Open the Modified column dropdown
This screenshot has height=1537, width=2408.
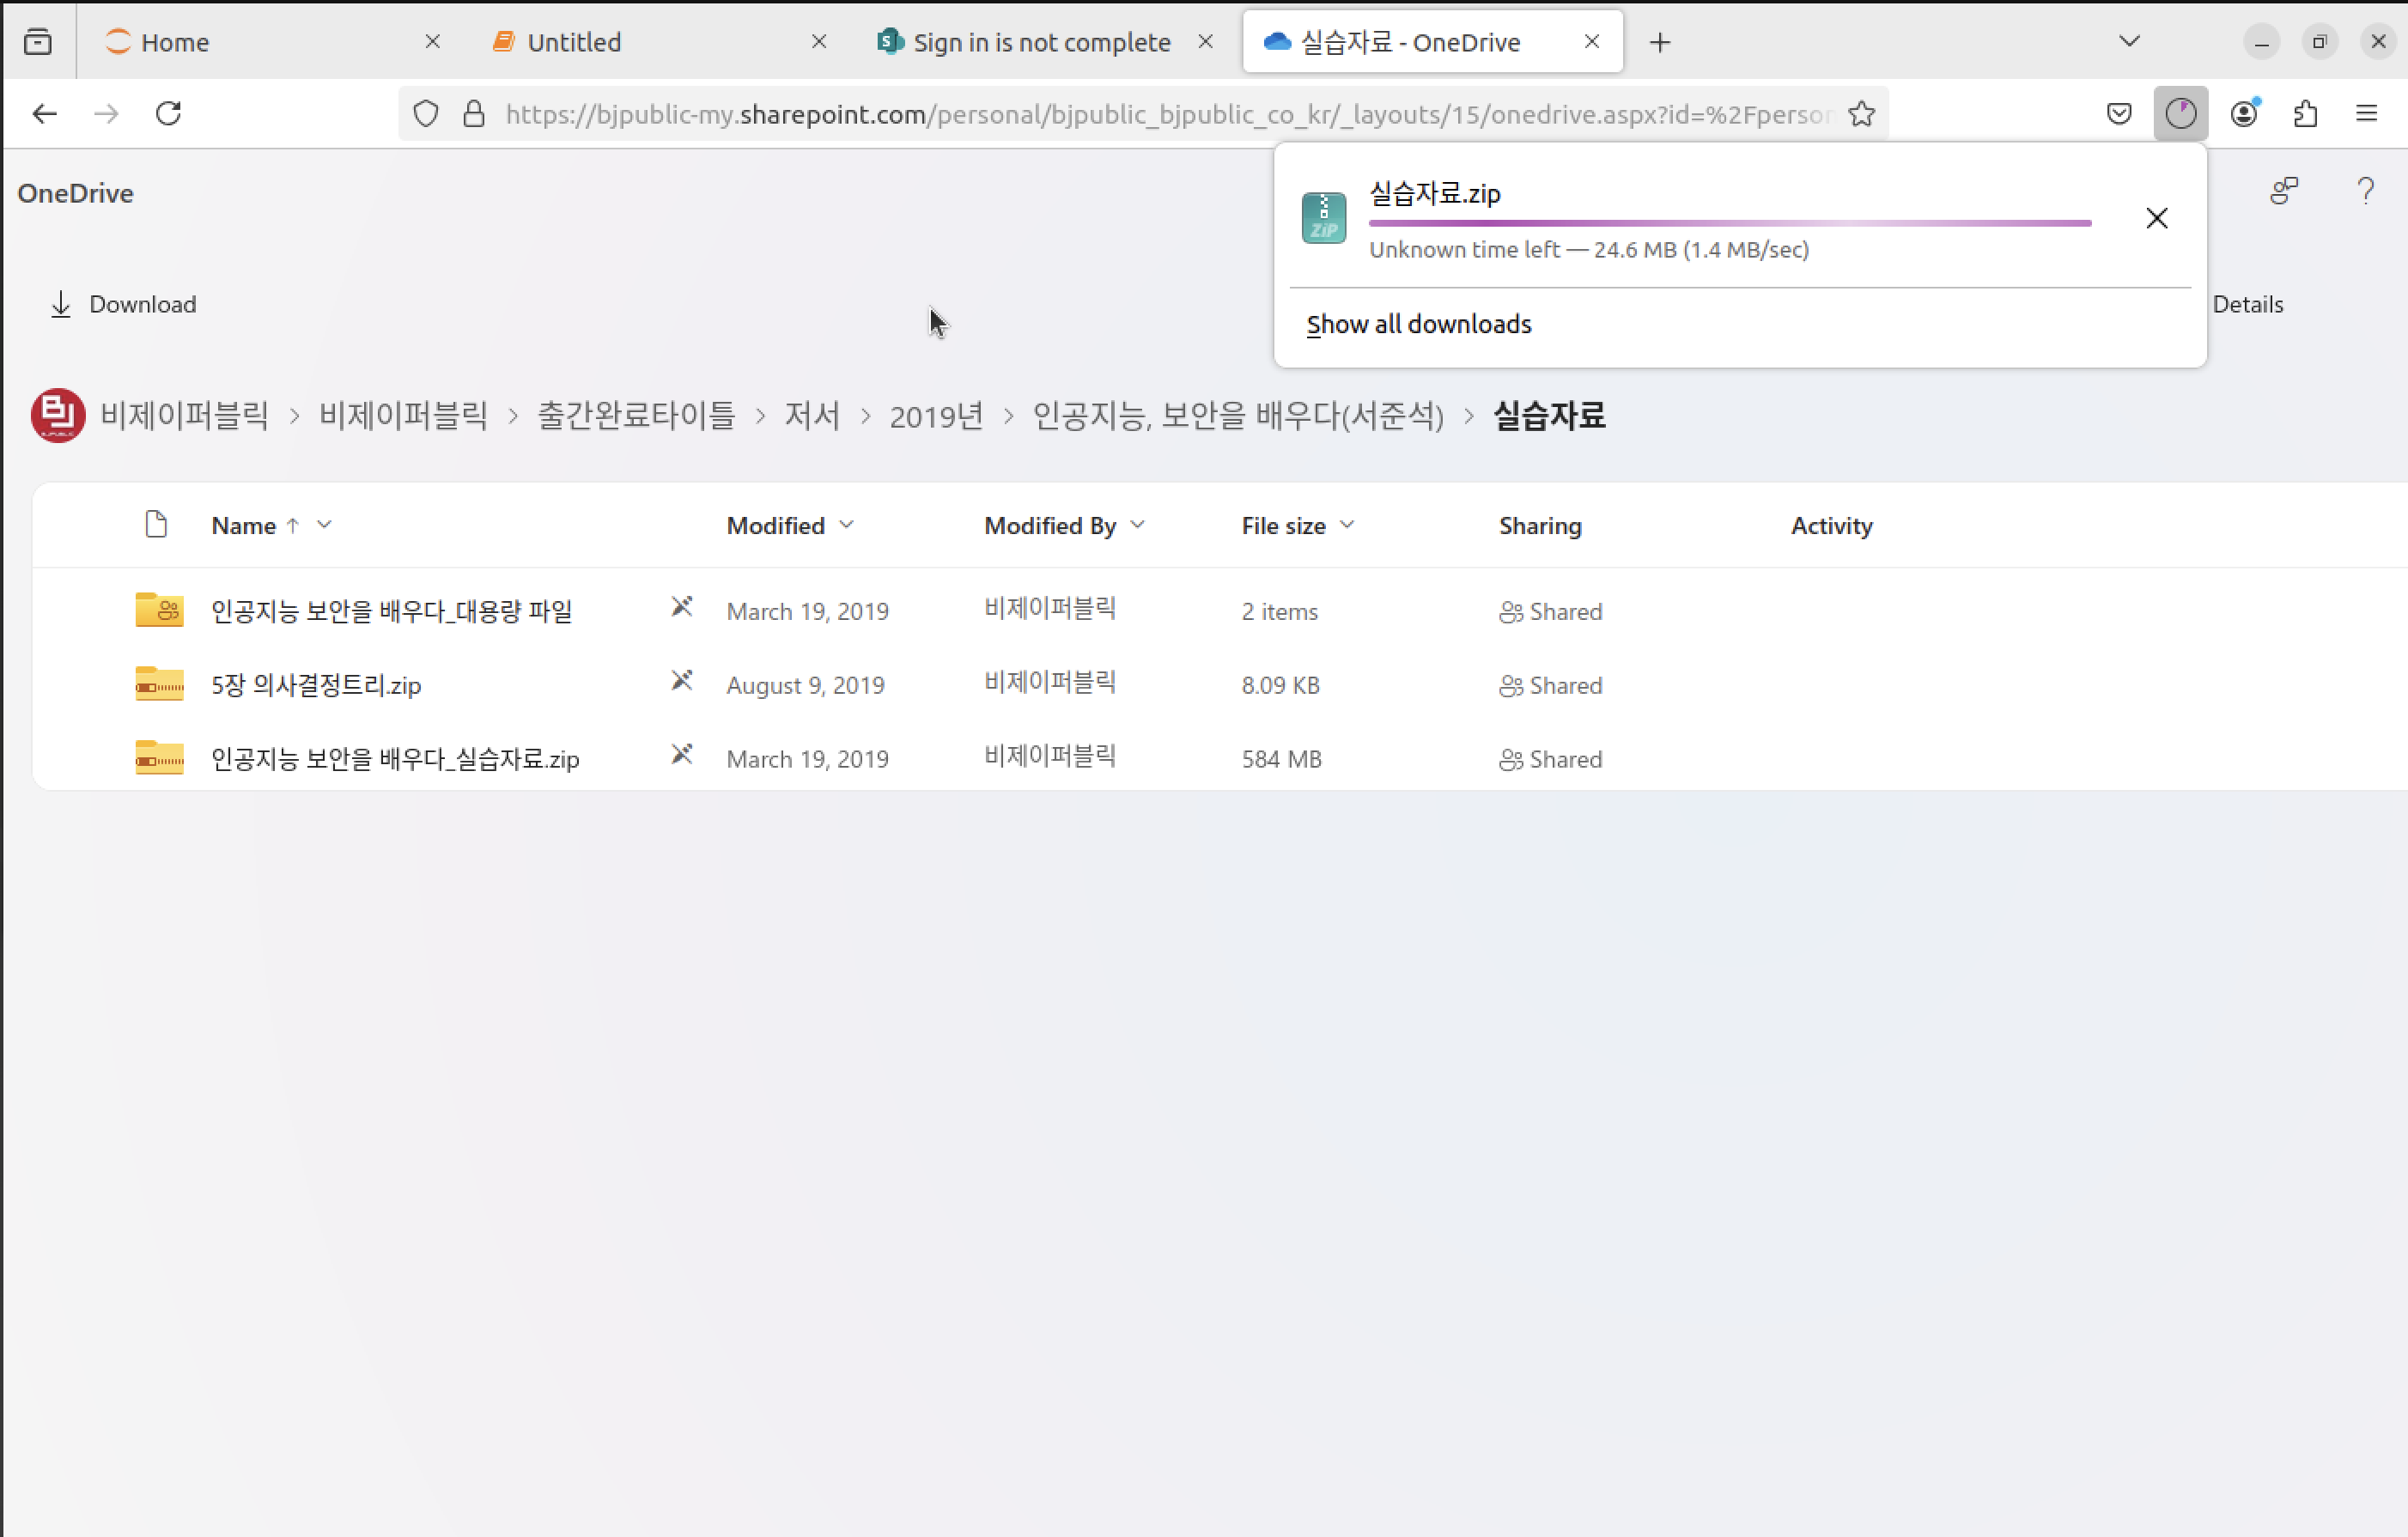click(846, 524)
